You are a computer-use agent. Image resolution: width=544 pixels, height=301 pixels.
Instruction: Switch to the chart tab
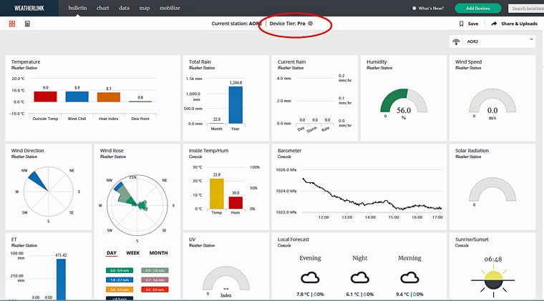[102, 8]
